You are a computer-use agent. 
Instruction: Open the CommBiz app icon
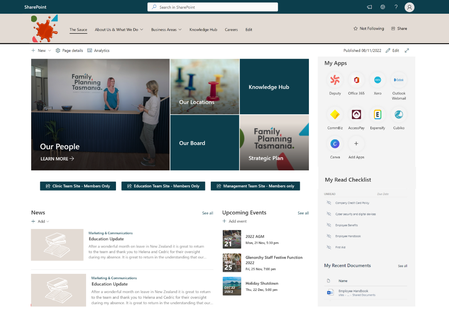point(335,115)
